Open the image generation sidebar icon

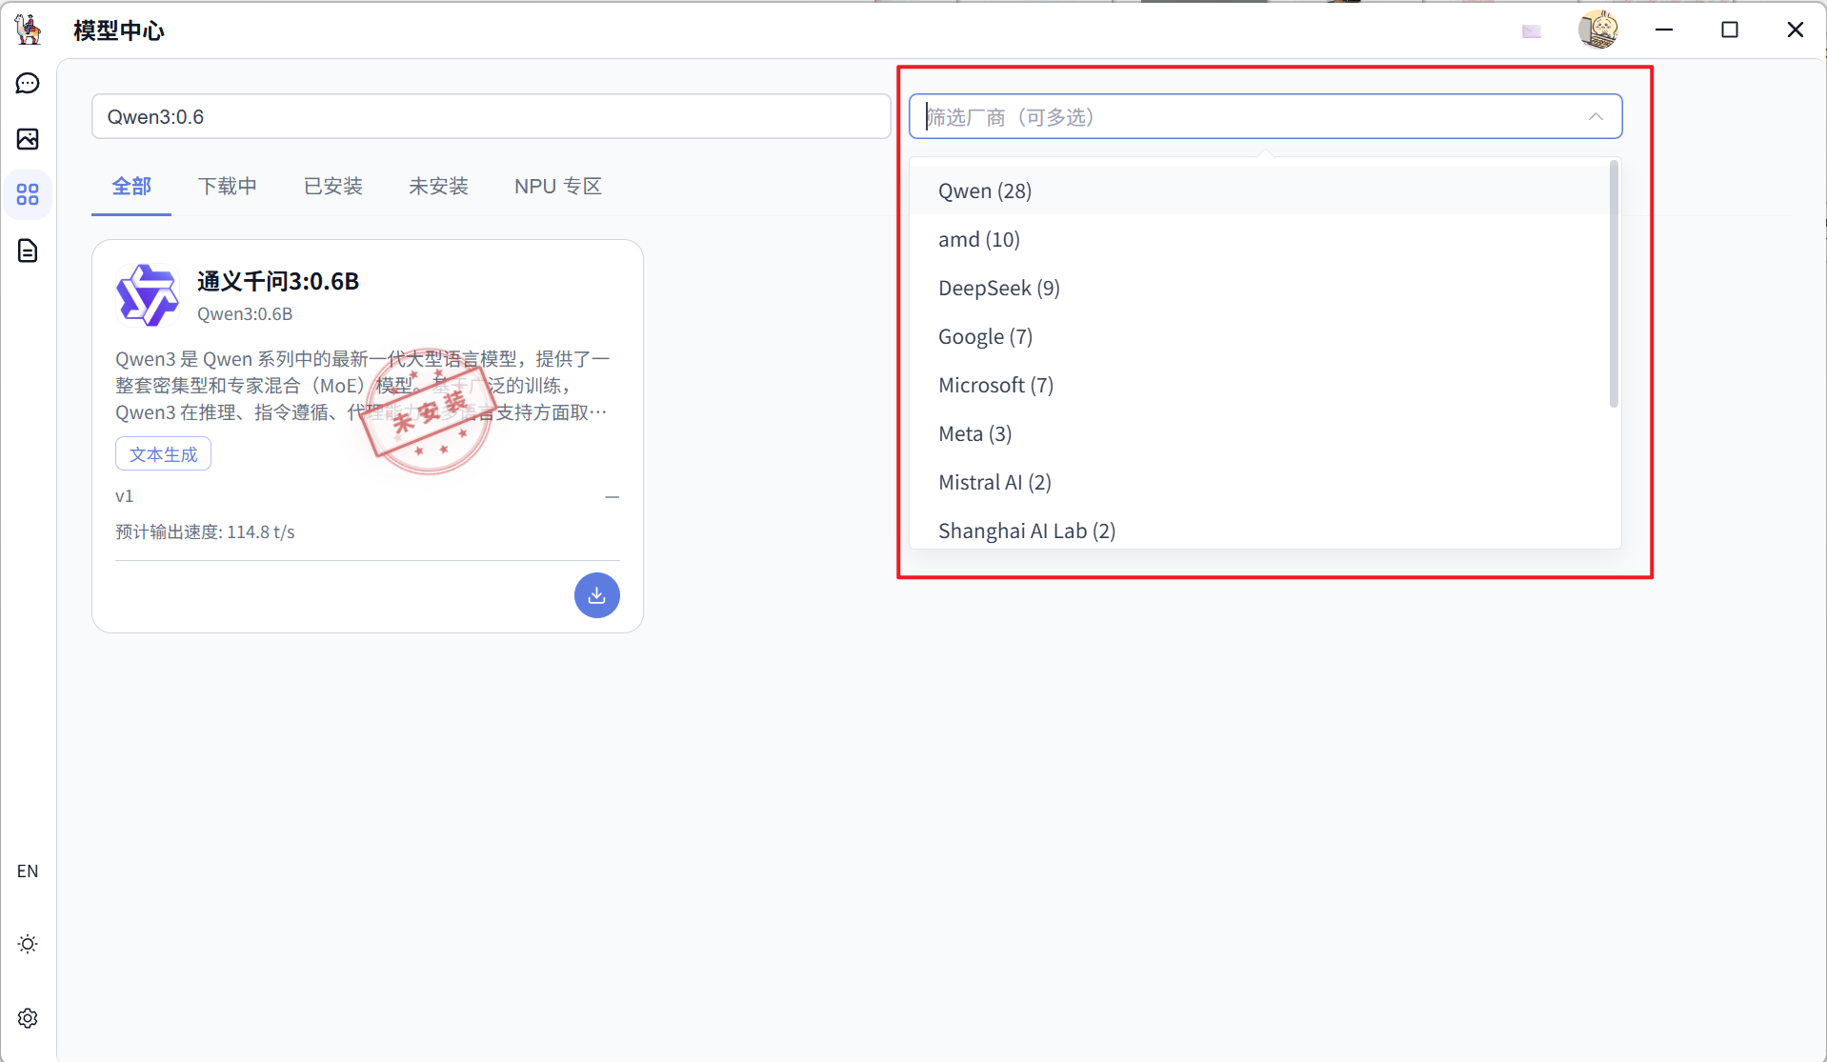pyautogui.click(x=28, y=139)
